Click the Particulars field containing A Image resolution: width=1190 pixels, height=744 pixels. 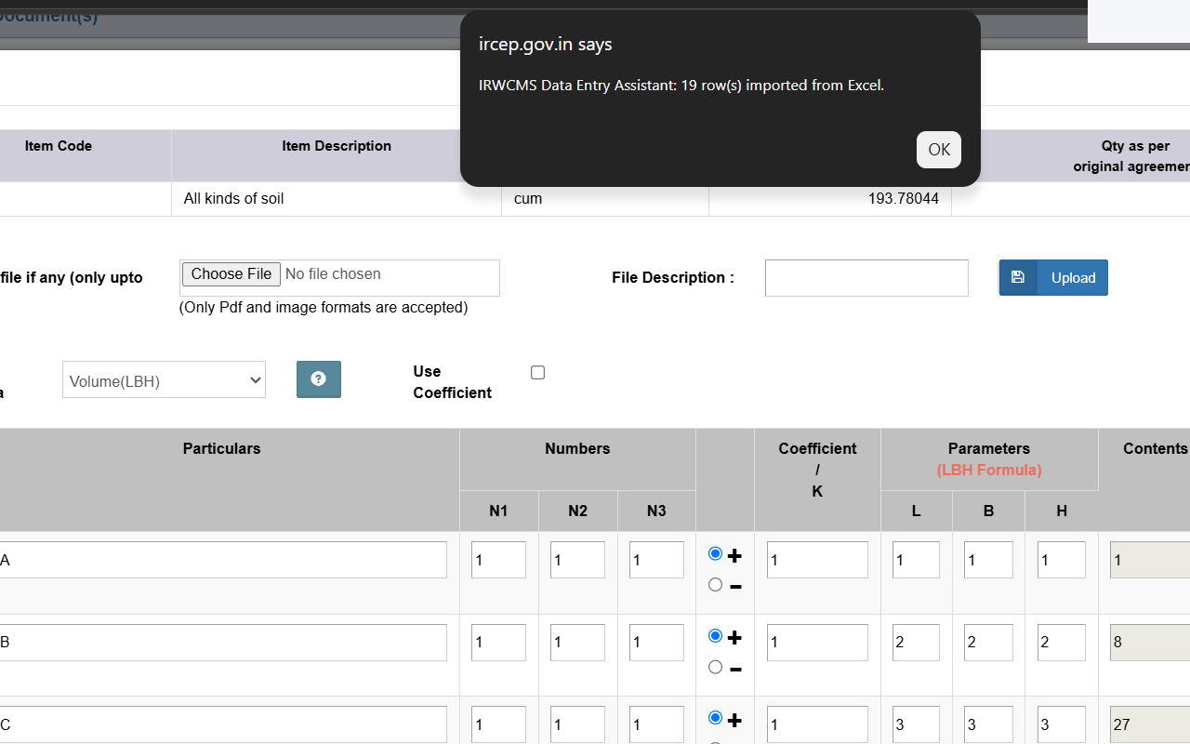(x=221, y=560)
